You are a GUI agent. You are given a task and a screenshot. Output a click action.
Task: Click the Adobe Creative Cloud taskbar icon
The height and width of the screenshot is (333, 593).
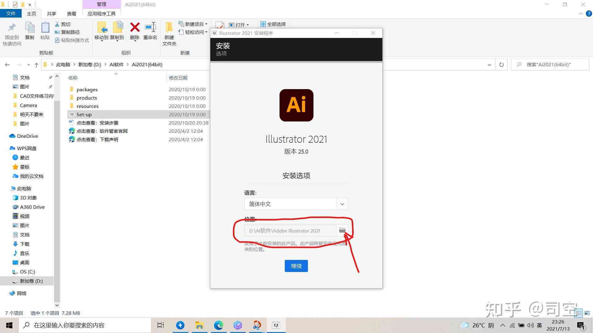pos(276,325)
